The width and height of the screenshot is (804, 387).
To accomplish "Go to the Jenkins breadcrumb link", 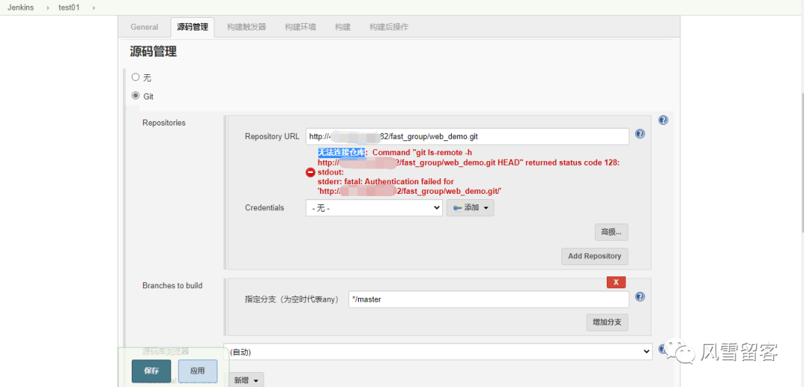I will pos(21,7).
